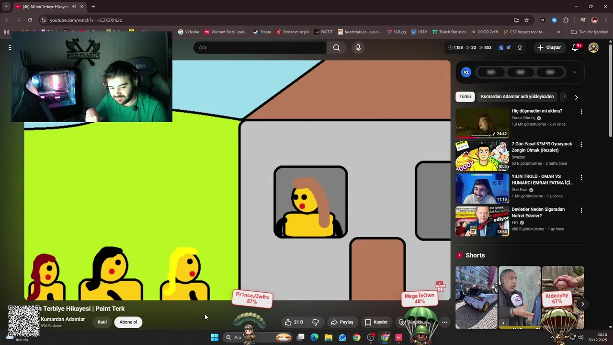The width and height of the screenshot is (613, 345).
Task: Show more filter chips with right arrow
Action: [576, 97]
